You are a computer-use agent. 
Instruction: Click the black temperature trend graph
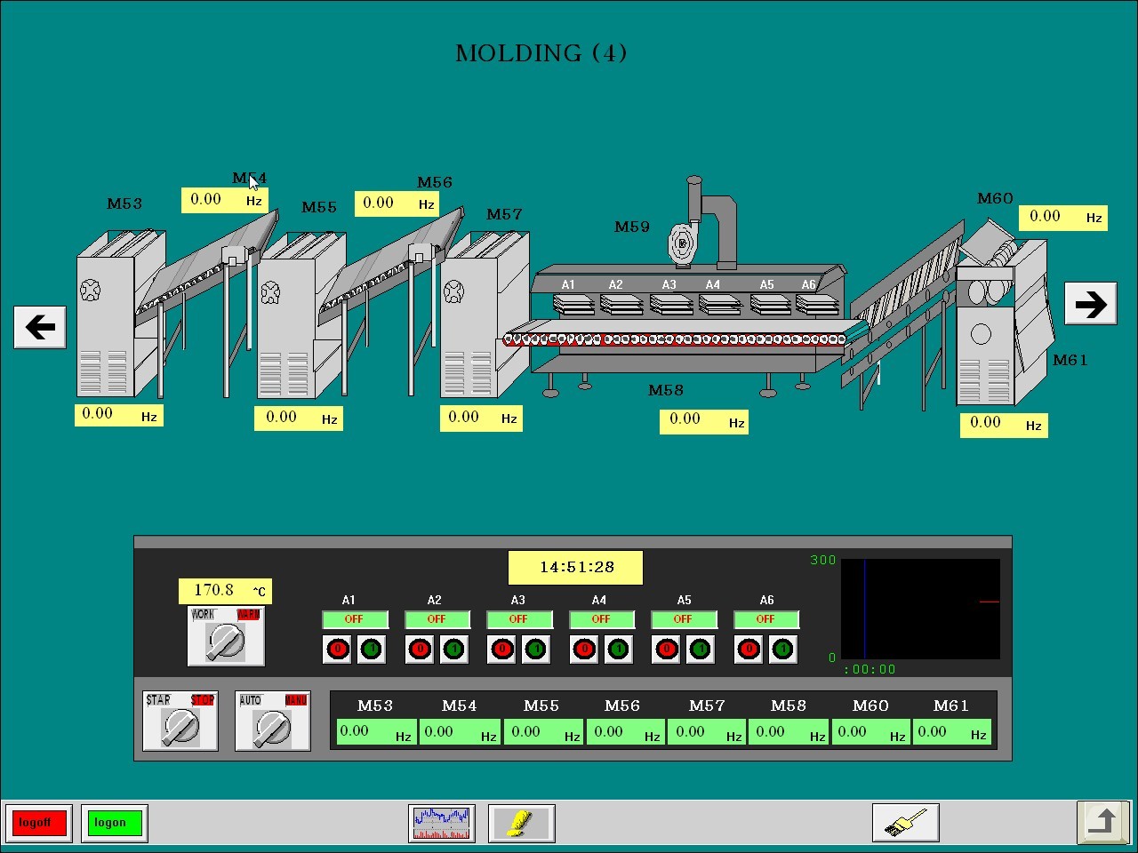click(920, 609)
